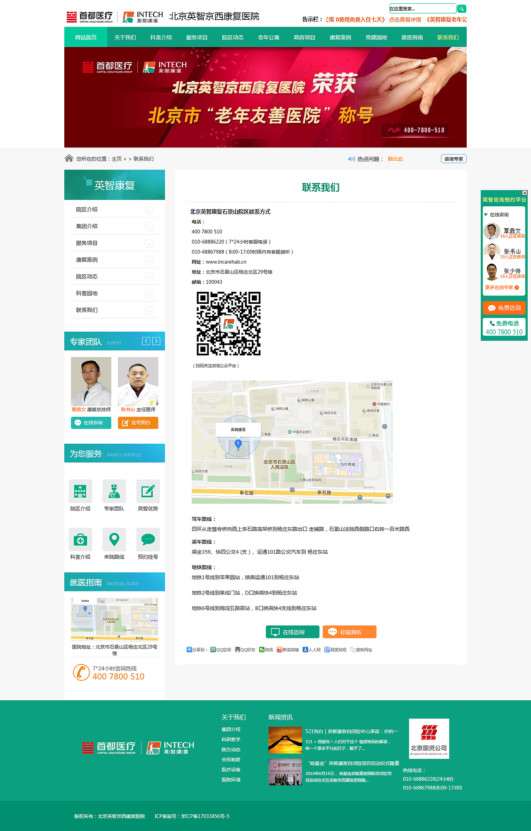This screenshot has width=531, height=831.
Task: Click the orange 你说我听 button
Action: pos(349,632)
